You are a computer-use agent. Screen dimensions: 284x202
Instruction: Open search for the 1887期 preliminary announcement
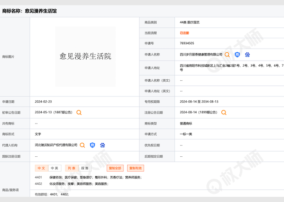[79, 112]
